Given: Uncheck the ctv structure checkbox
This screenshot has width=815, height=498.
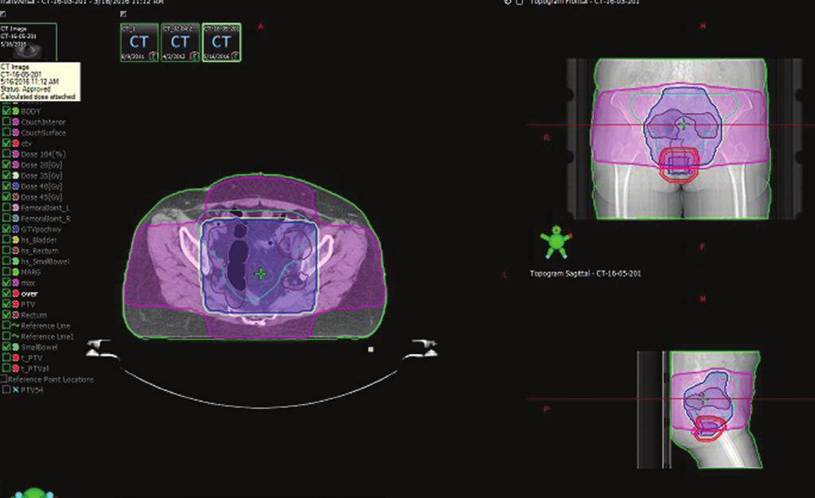Looking at the screenshot, I should coord(6,143).
